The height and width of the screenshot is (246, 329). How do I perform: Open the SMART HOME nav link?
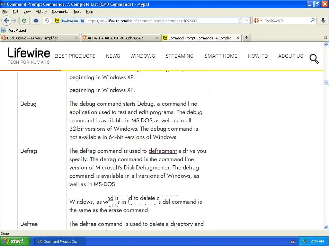(x=221, y=56)
